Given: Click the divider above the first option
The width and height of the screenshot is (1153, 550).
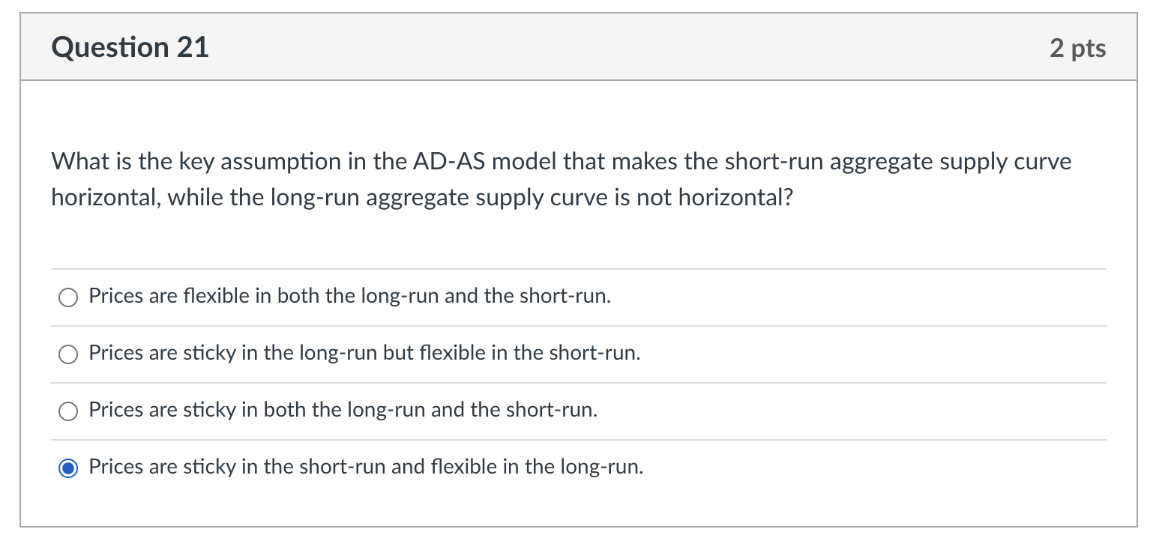Looking at the screenshot, I should click(577, 268).
